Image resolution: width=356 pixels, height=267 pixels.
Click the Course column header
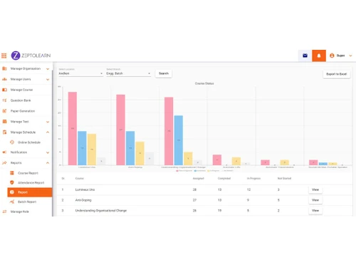[80, 179]
